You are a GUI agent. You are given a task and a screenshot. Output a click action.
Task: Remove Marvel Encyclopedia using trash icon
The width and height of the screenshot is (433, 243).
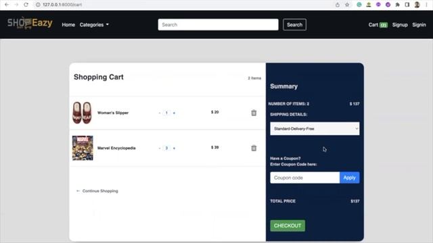click(x=254, y=148)
